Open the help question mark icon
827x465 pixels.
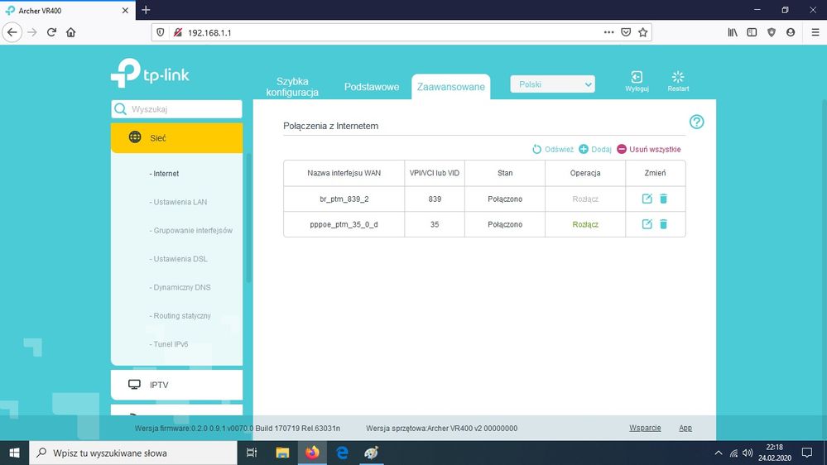tap(696, 122)
